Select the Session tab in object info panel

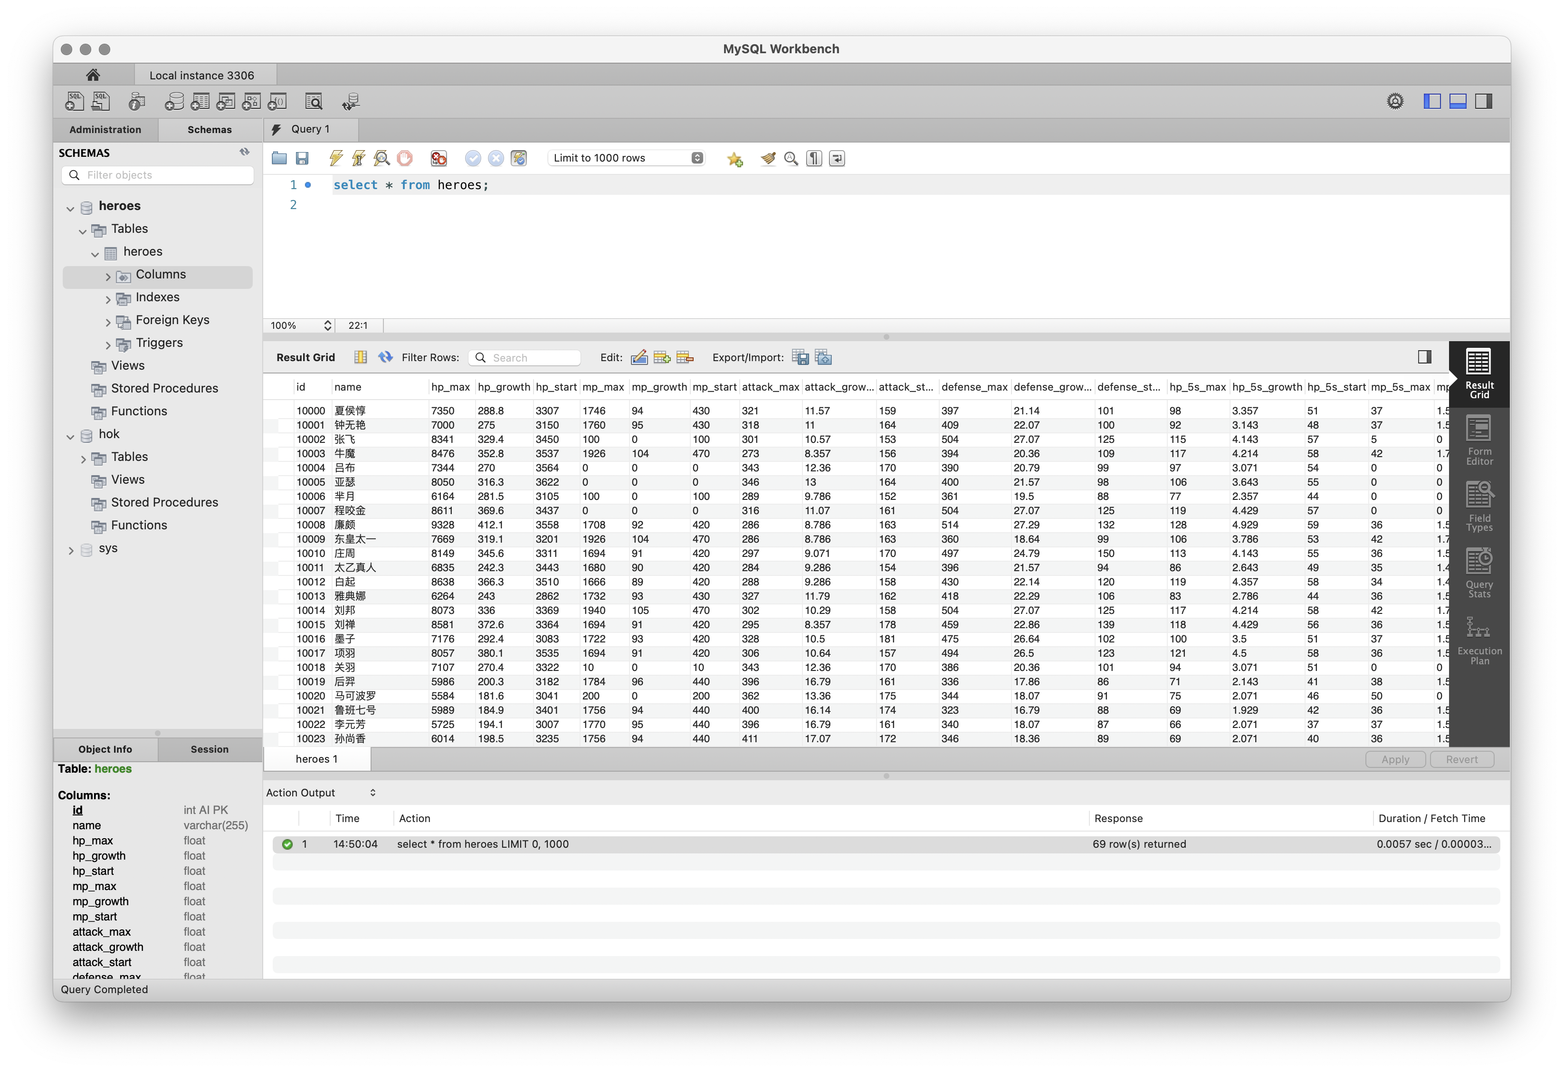pyautogui.click(x=210, y=749)
